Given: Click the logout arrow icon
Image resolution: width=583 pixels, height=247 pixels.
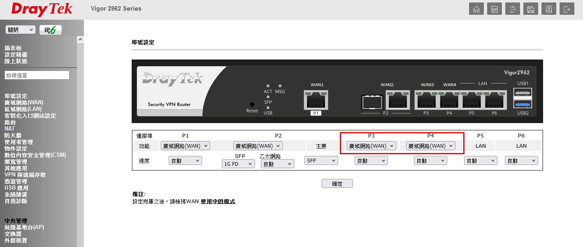Looking at the screenshot, I should (x=567, y=9).
